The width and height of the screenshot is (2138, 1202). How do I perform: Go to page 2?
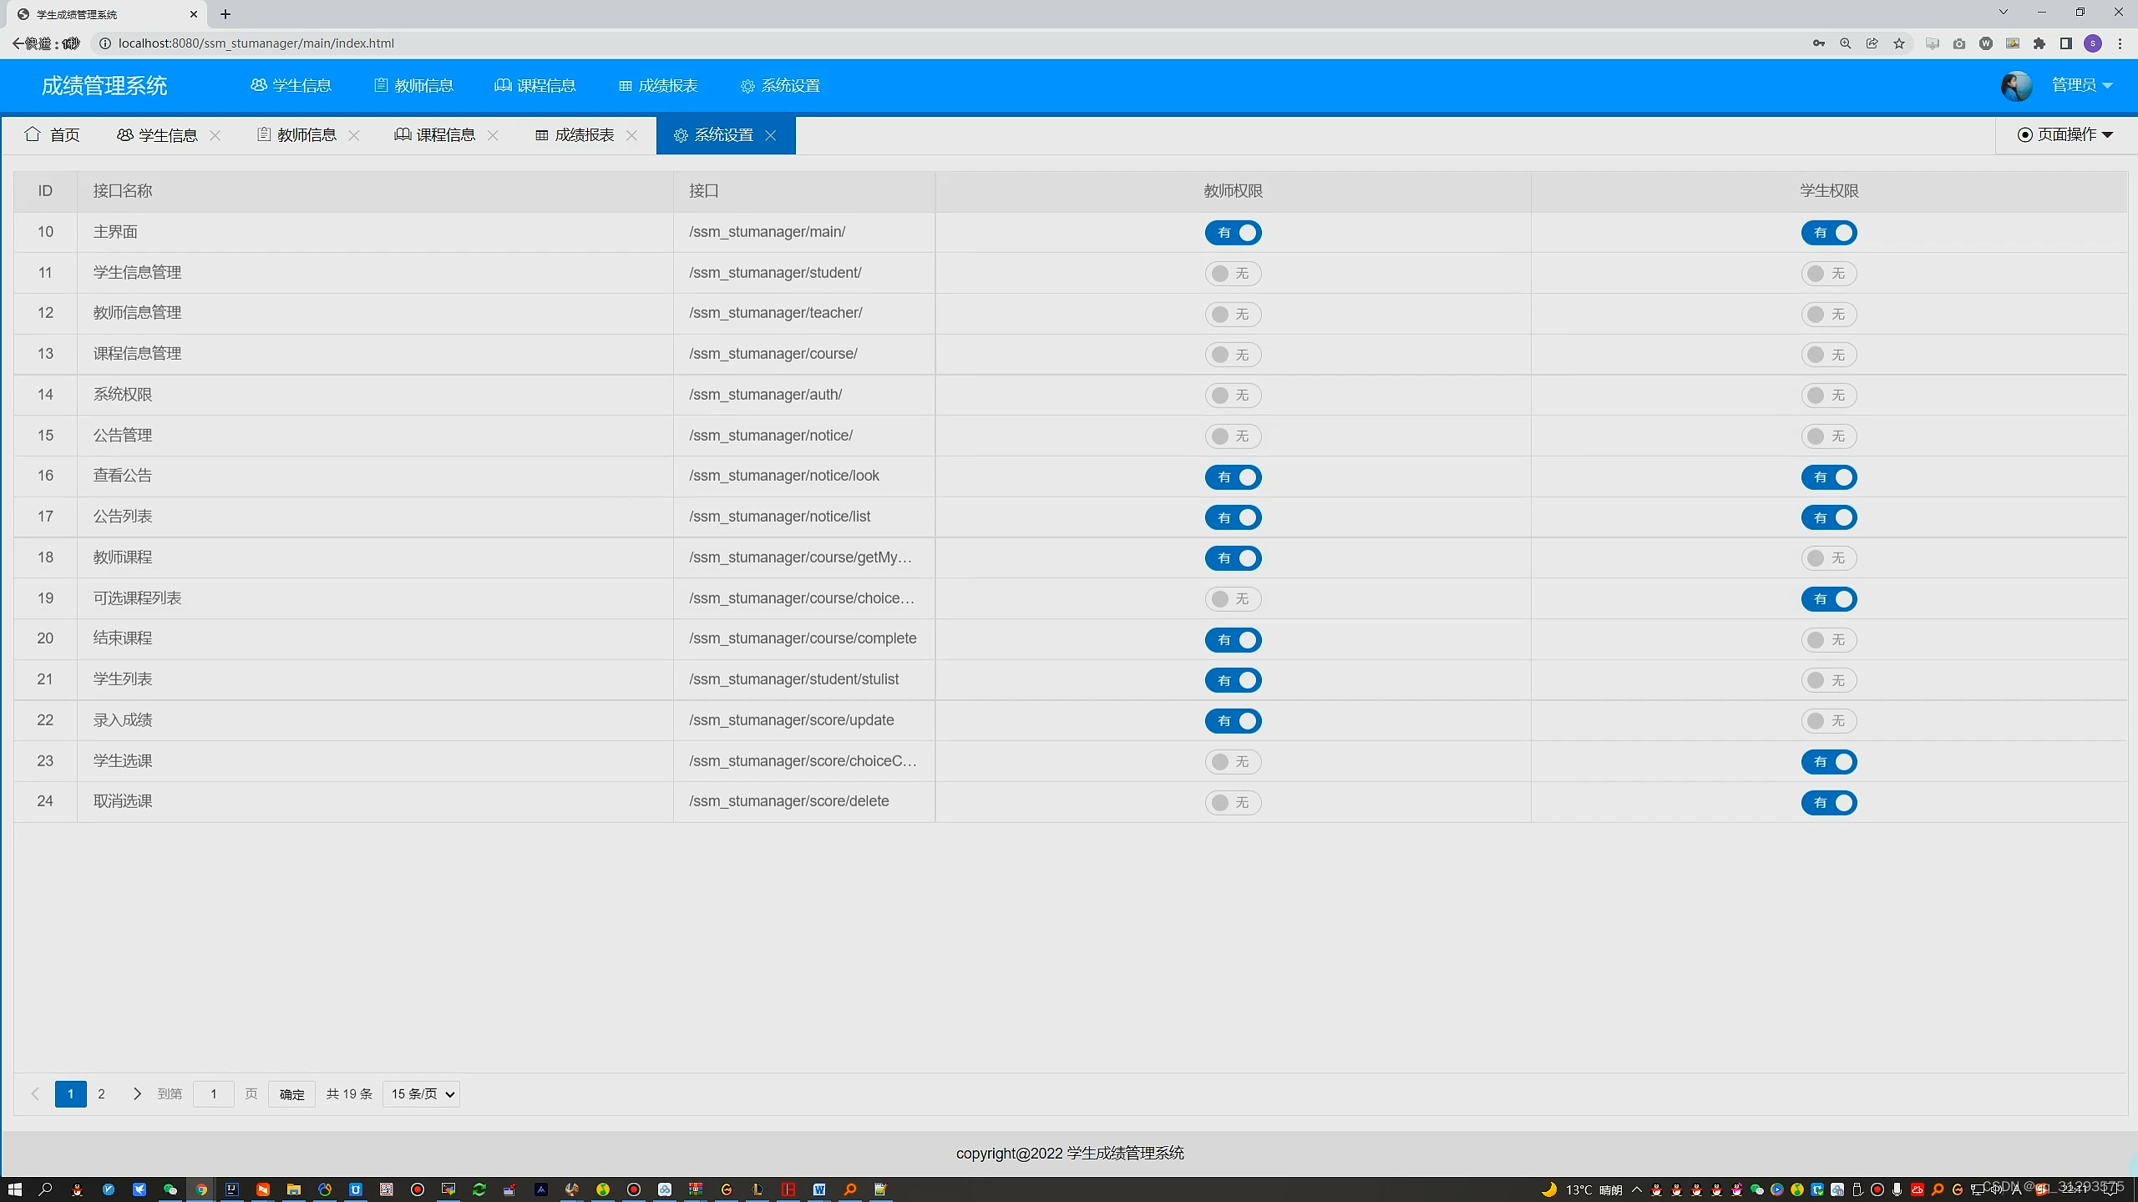tap(101, 1093)
